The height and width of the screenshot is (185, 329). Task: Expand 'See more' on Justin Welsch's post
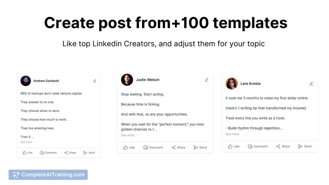[x=128, y=135]
